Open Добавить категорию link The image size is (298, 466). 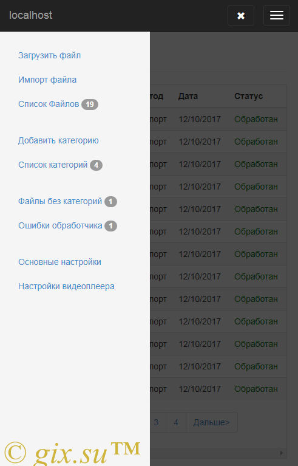pyautogui.click(x=58, y=140)
